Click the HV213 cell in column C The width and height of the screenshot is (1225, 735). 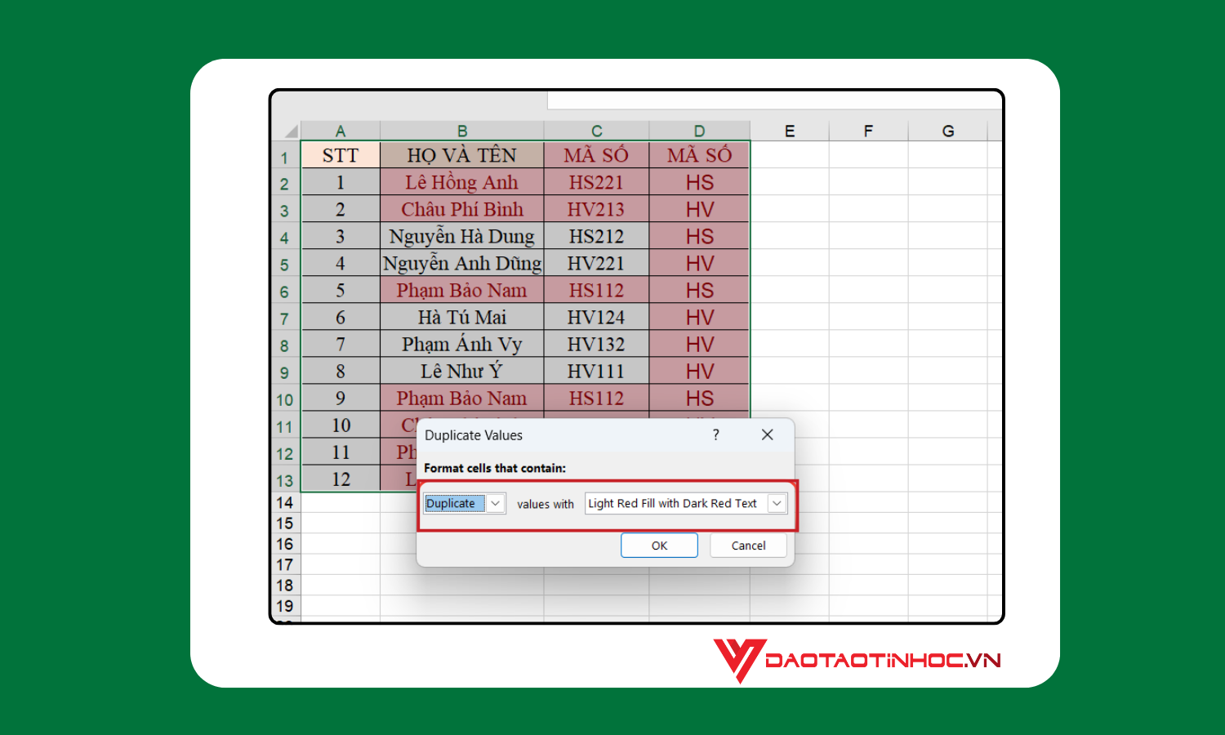[595, 209]
